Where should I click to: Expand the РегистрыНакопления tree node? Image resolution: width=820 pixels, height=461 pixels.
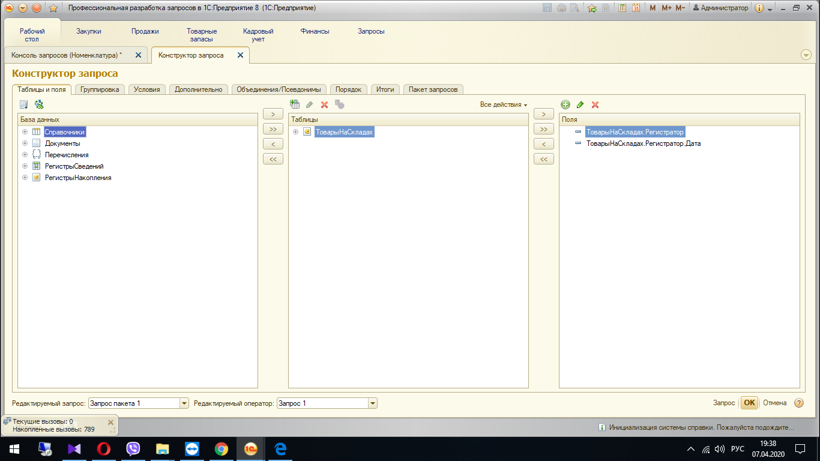(25, 178)
